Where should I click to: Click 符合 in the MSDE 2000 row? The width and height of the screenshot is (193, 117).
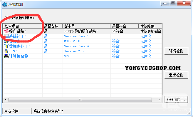tap(116, 41)
